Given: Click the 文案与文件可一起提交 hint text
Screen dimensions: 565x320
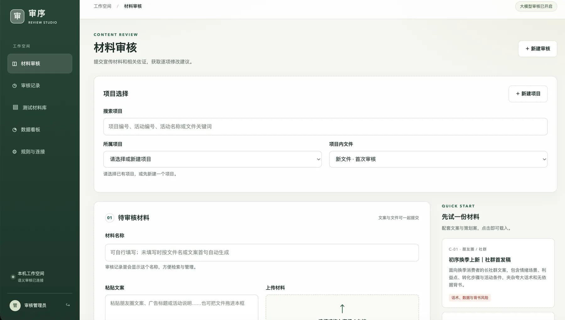Looking at the screenshot, I should [399, 218].
